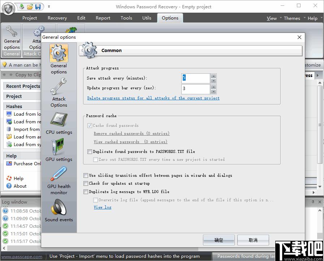Click the green check log icon at 11:14:57
Viewport: 324px width, 261px height.
[x=5, y=226]
